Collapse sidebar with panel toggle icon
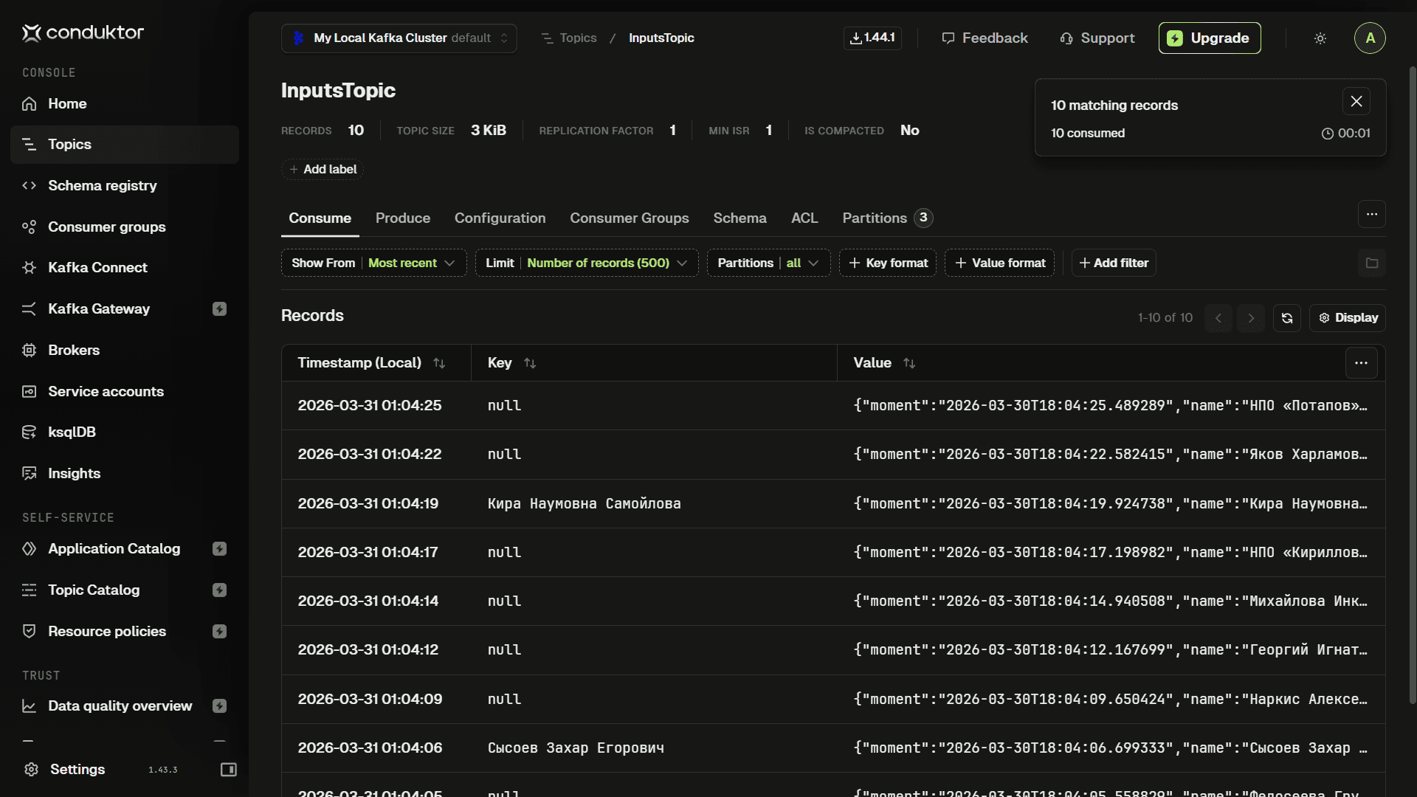1417x797 pixels. click(x=229, y=770)
